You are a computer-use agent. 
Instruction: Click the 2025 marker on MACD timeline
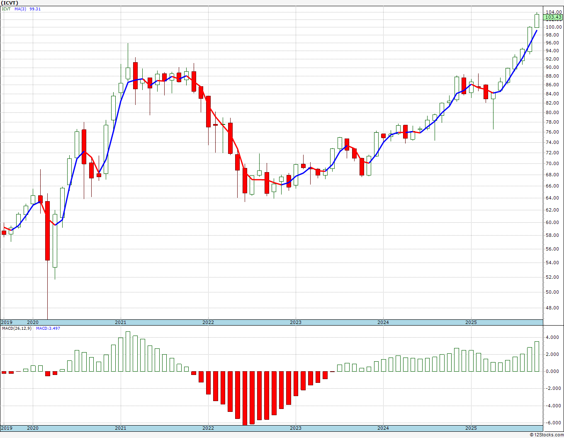471,428
